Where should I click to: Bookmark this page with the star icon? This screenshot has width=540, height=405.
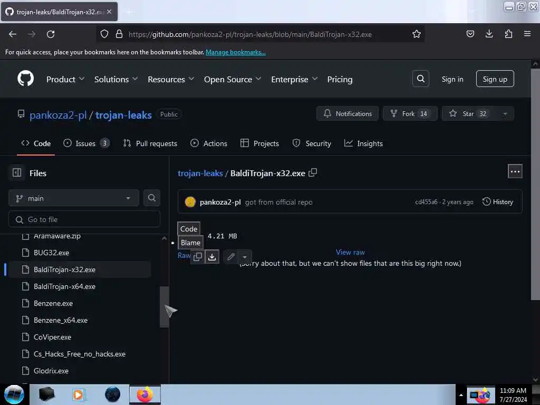[417, 34]
